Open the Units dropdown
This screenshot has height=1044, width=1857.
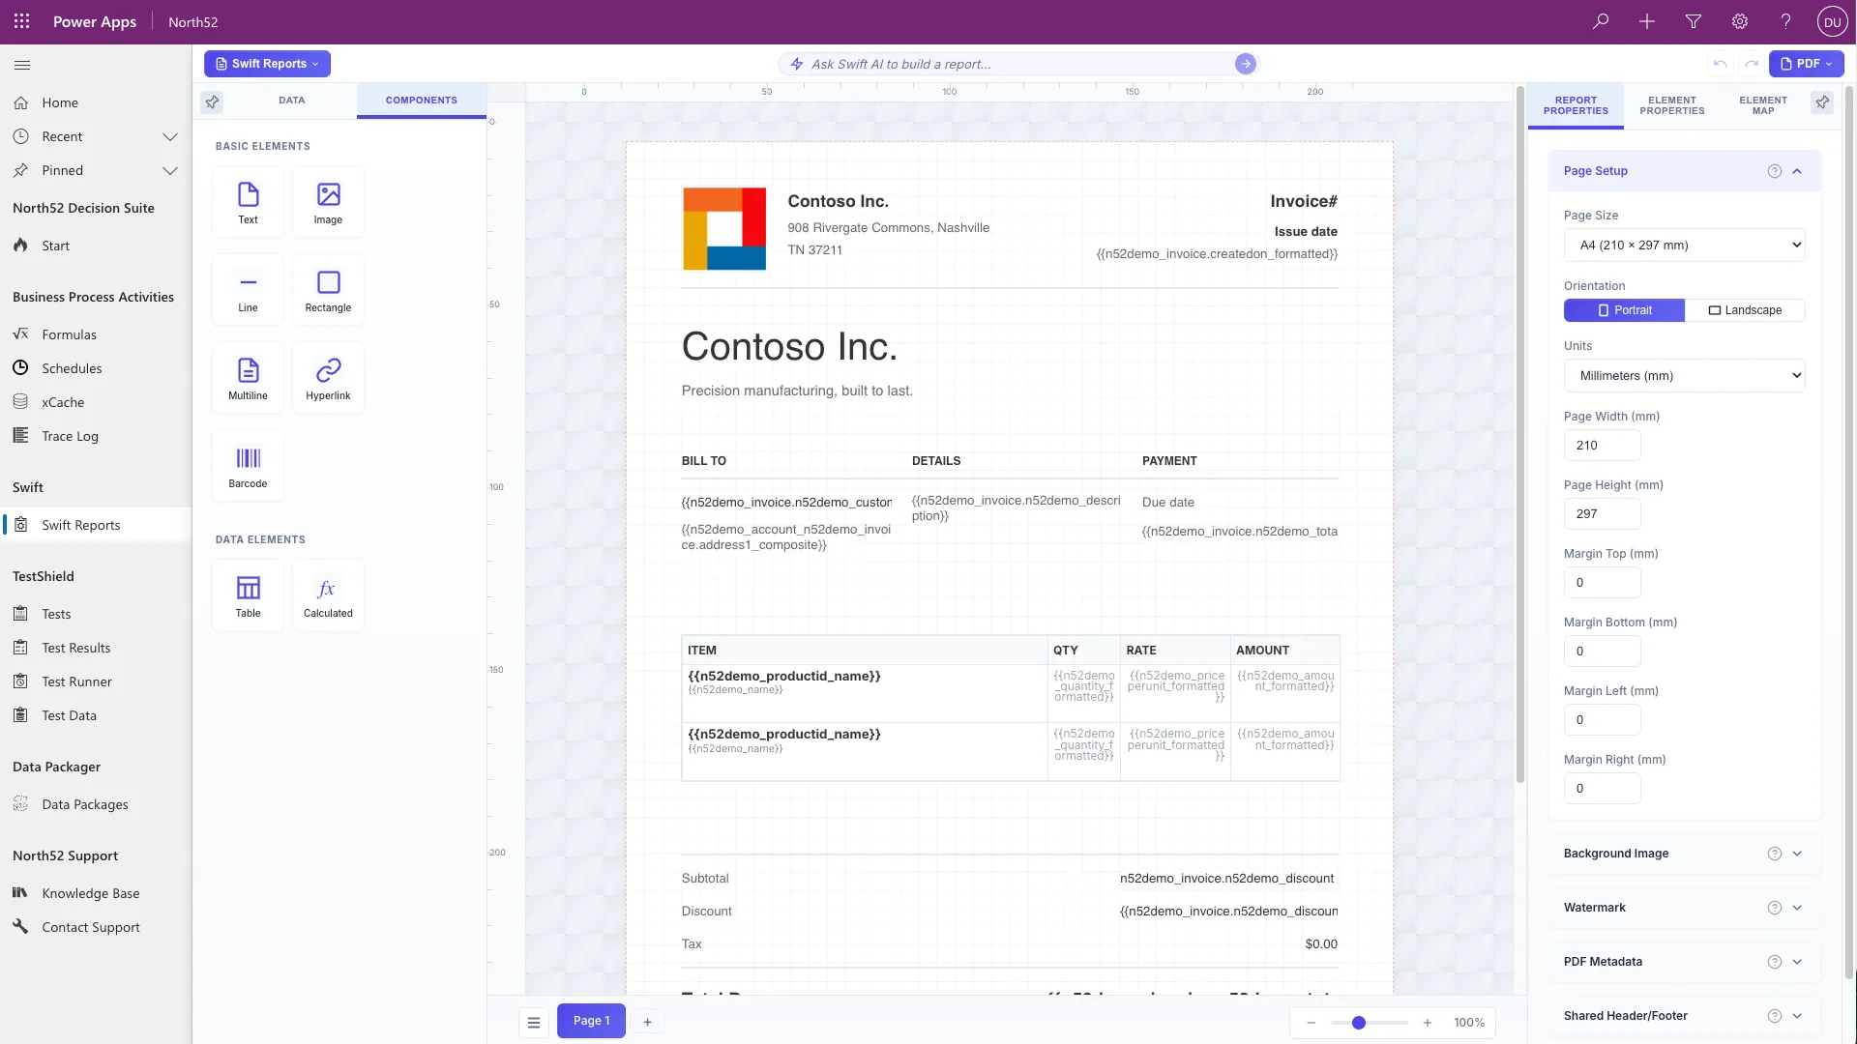[1684, 376]
